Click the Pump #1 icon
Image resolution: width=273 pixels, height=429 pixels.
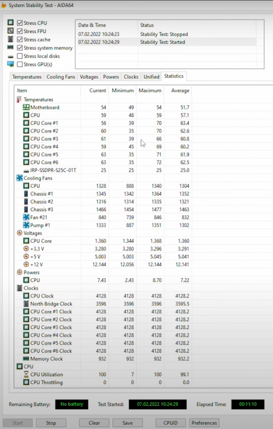26,225
